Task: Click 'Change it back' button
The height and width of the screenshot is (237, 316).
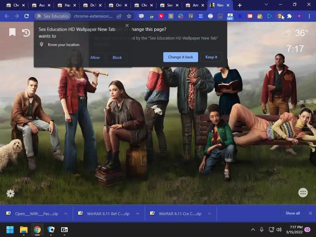Action: [181, 57]
